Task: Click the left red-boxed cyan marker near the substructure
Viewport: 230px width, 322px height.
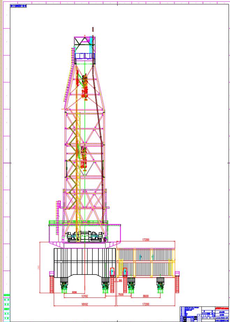Action: pos(112,271)
